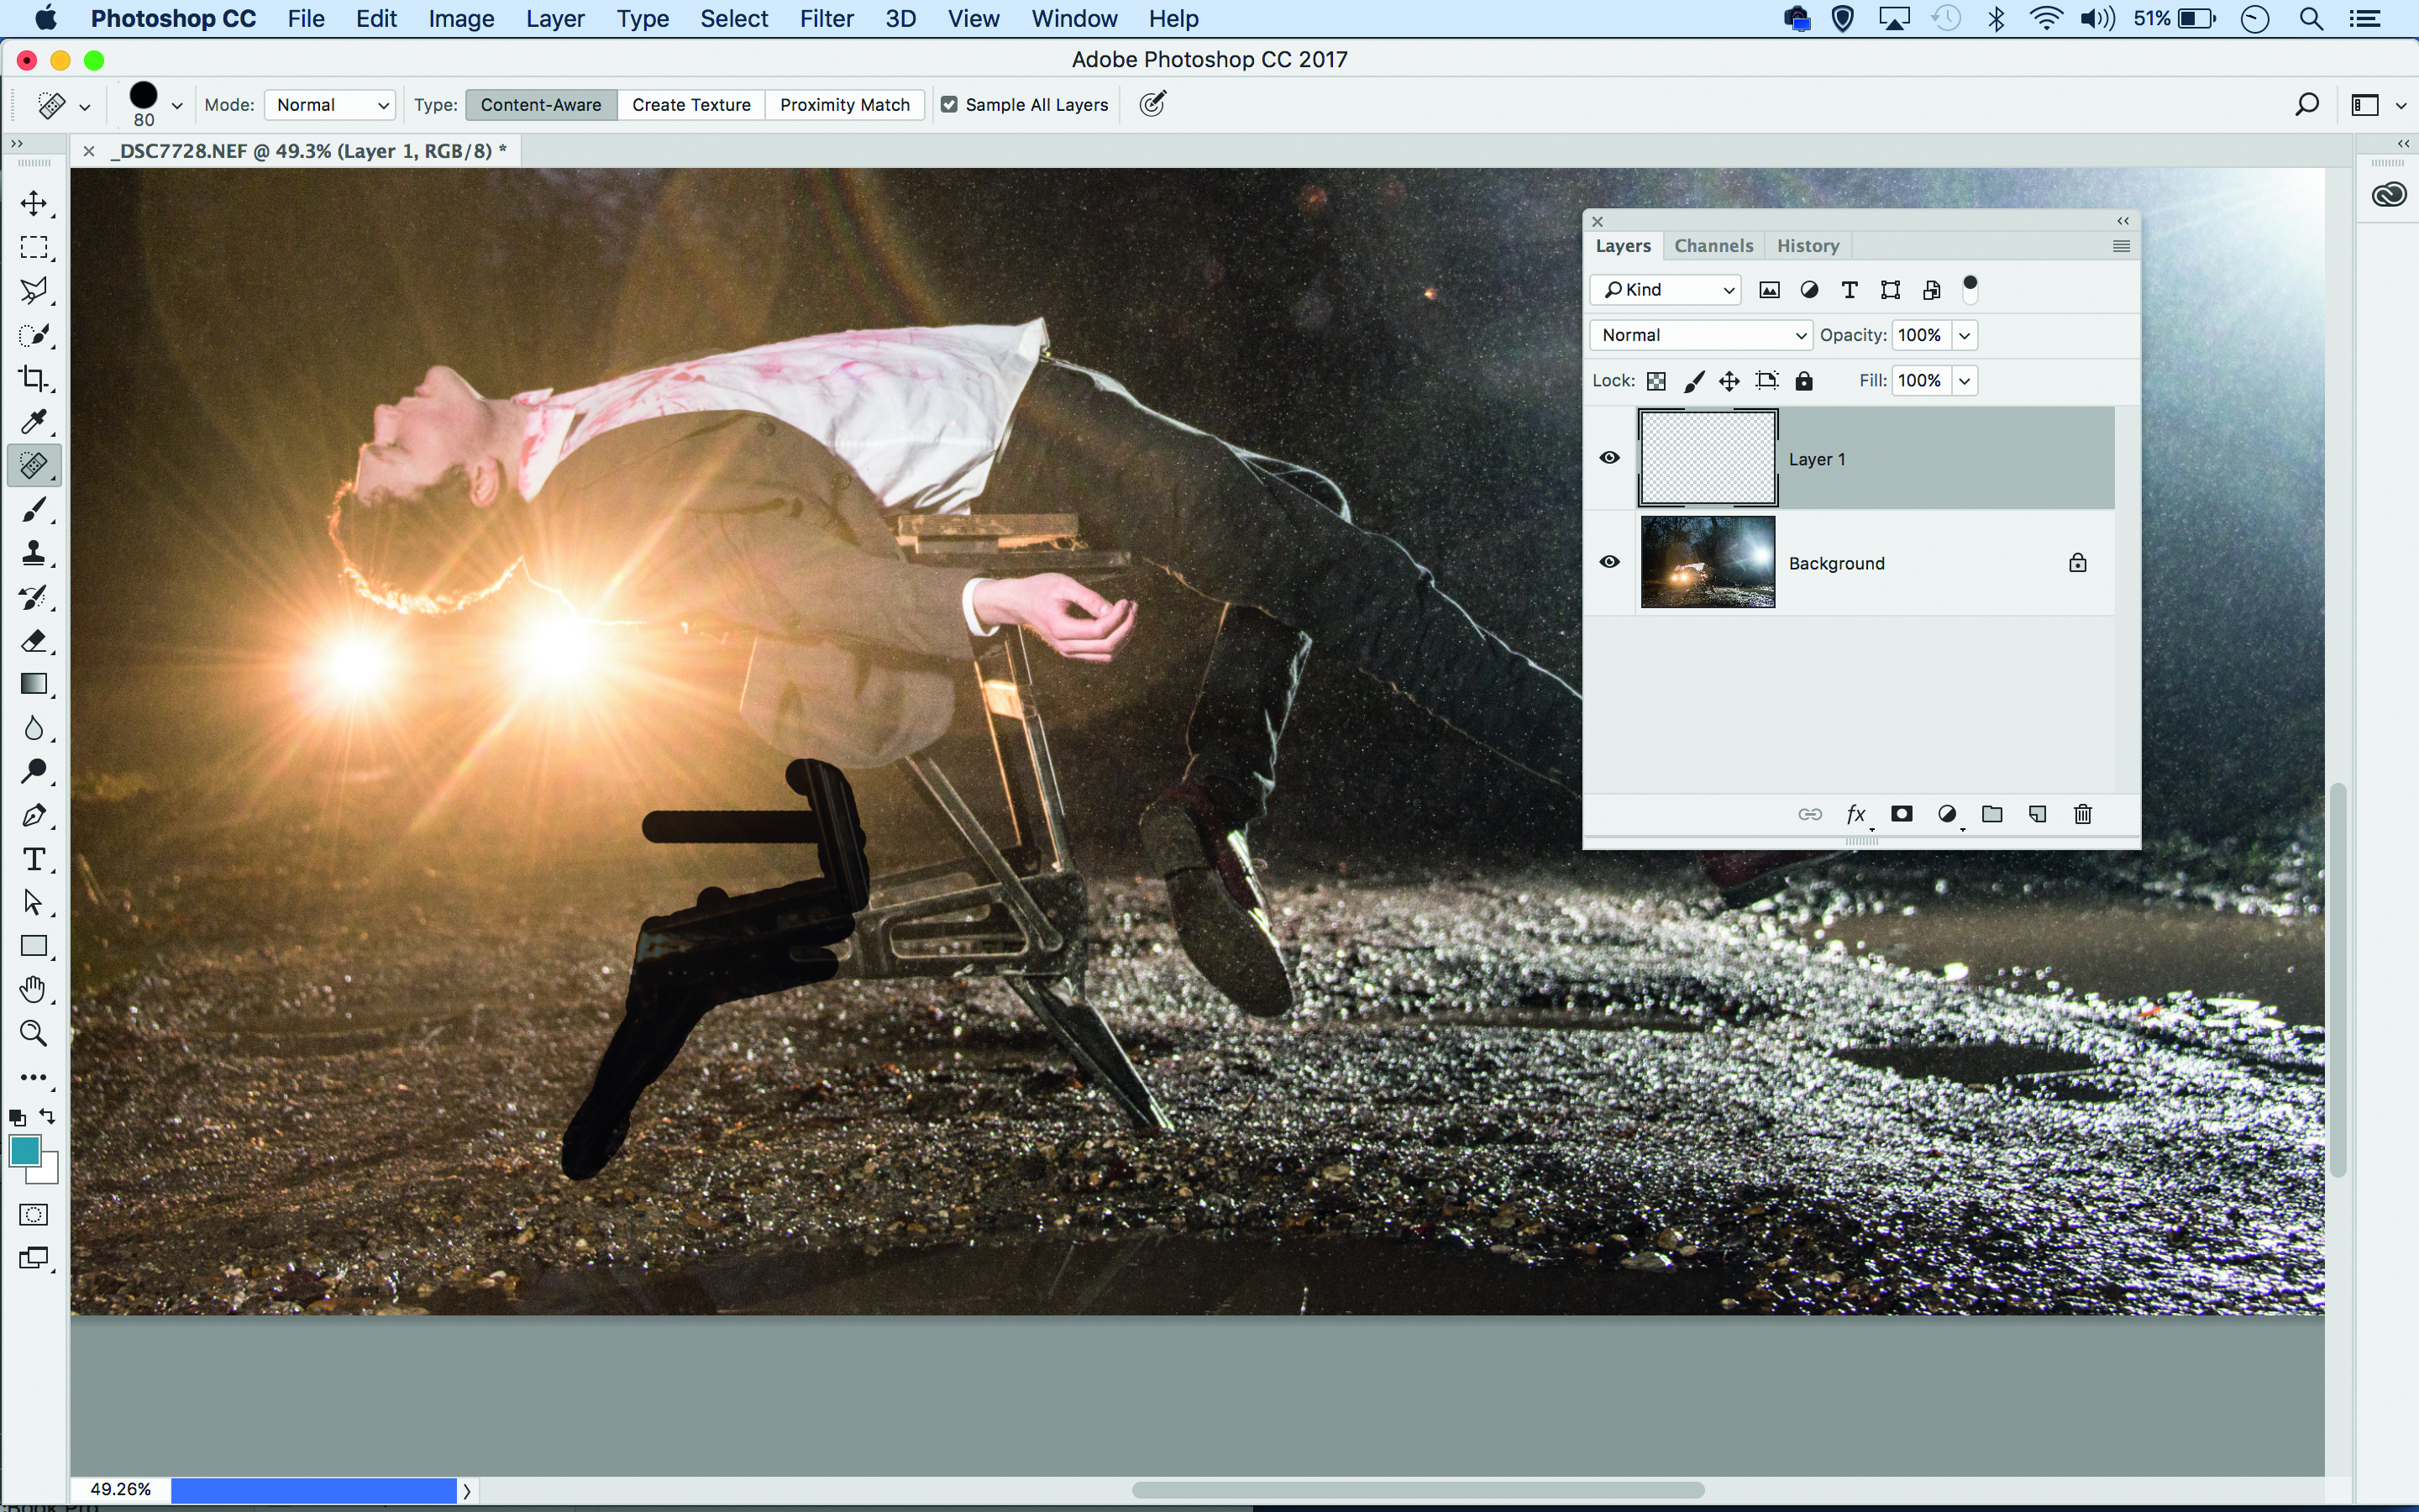Open the Kind filter dropdown
Image resolution: width=2419 pixels, height=1512 pixels.
click(x=1666, y=290)
